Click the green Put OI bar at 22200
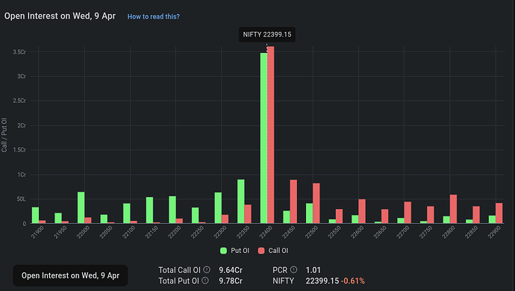This screenshot has width=515, height=291. click(172, 210)
